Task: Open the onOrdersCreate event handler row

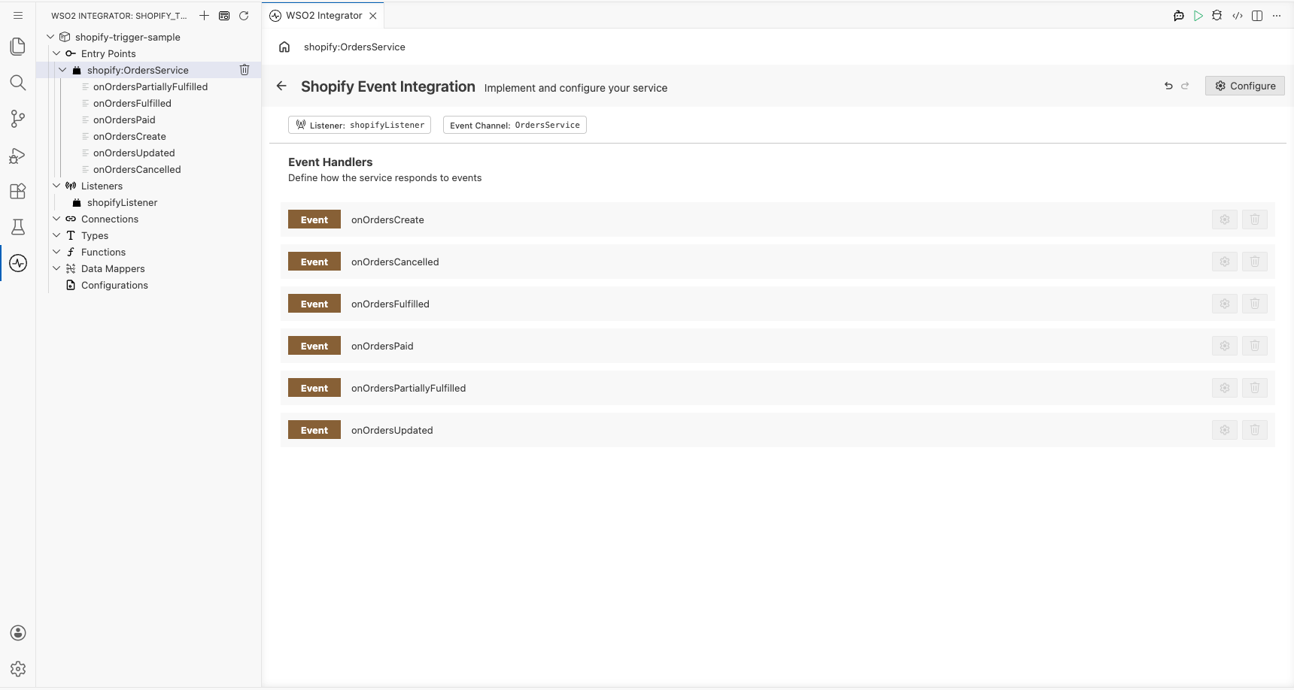Action: pyautogui.click(x=778, y=219)
